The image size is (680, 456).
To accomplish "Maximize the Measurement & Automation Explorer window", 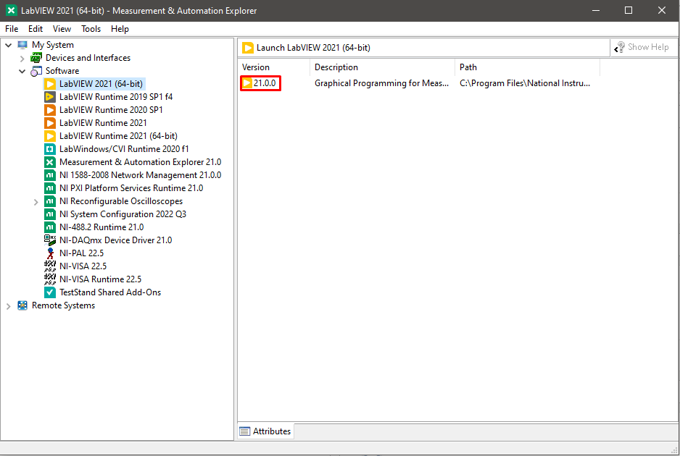I will click(x=629, y=10).
